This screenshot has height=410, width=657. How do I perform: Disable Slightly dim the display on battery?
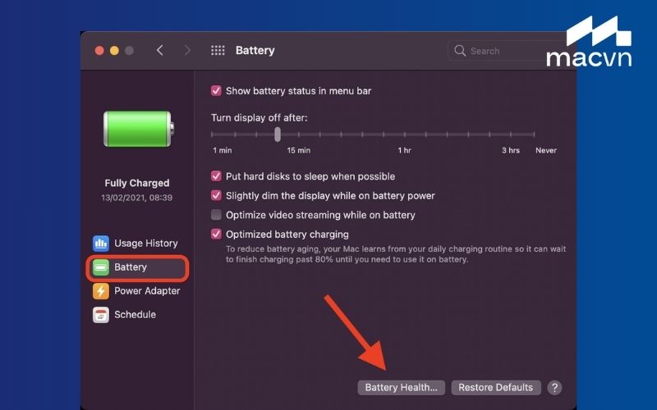(x=216, y=195)
